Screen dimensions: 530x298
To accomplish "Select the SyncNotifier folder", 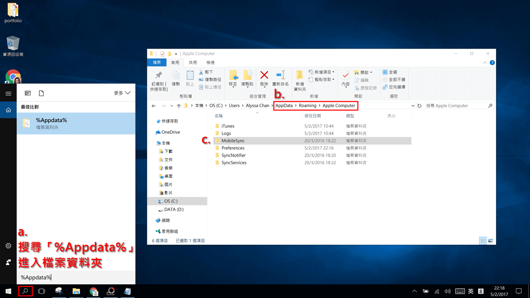I will click(234, 155).
